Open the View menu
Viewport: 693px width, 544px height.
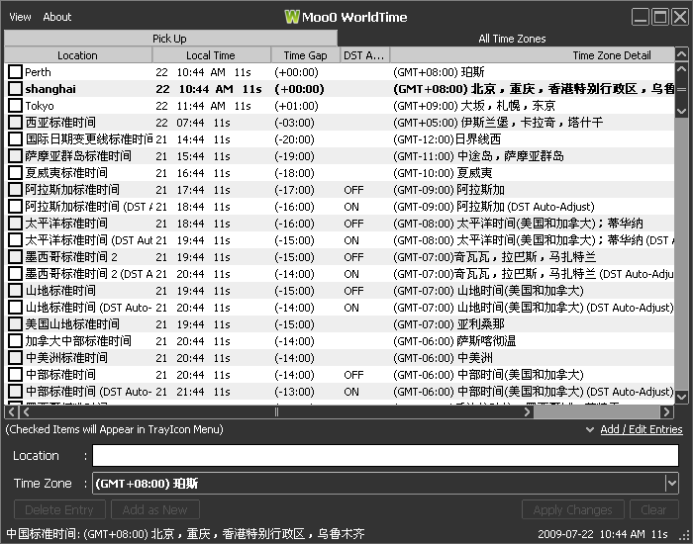click(x=20, y=17)
